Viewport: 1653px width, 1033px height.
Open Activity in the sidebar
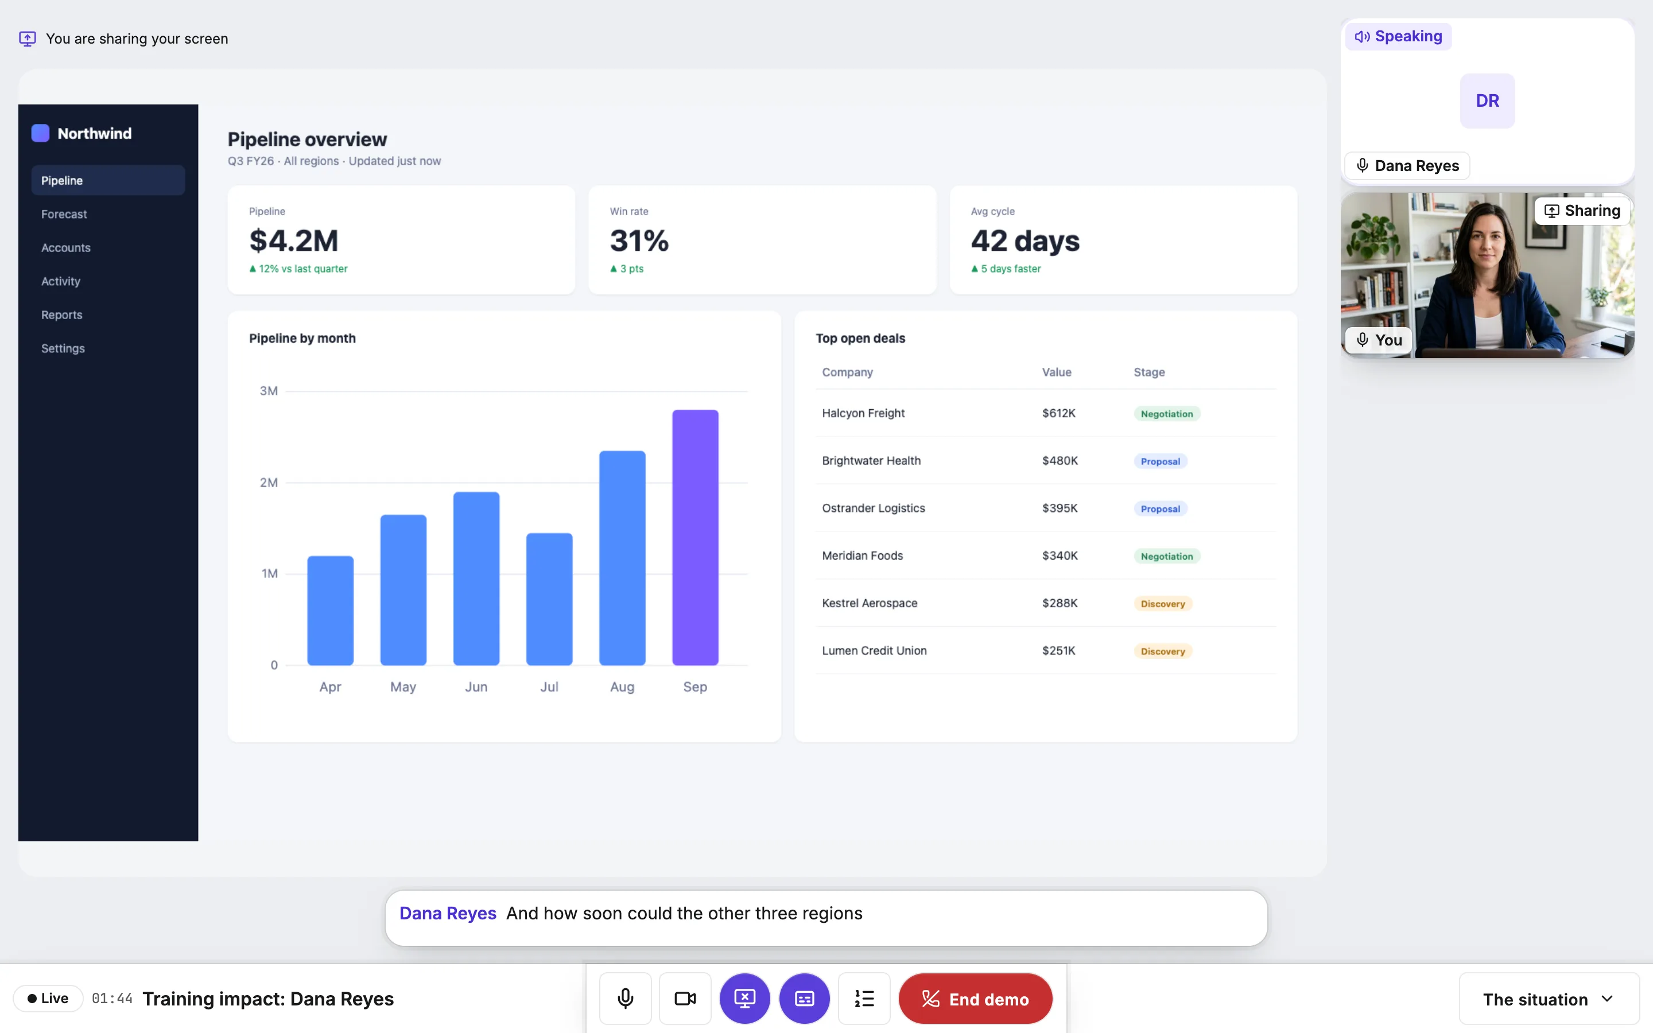pos(108,281)
